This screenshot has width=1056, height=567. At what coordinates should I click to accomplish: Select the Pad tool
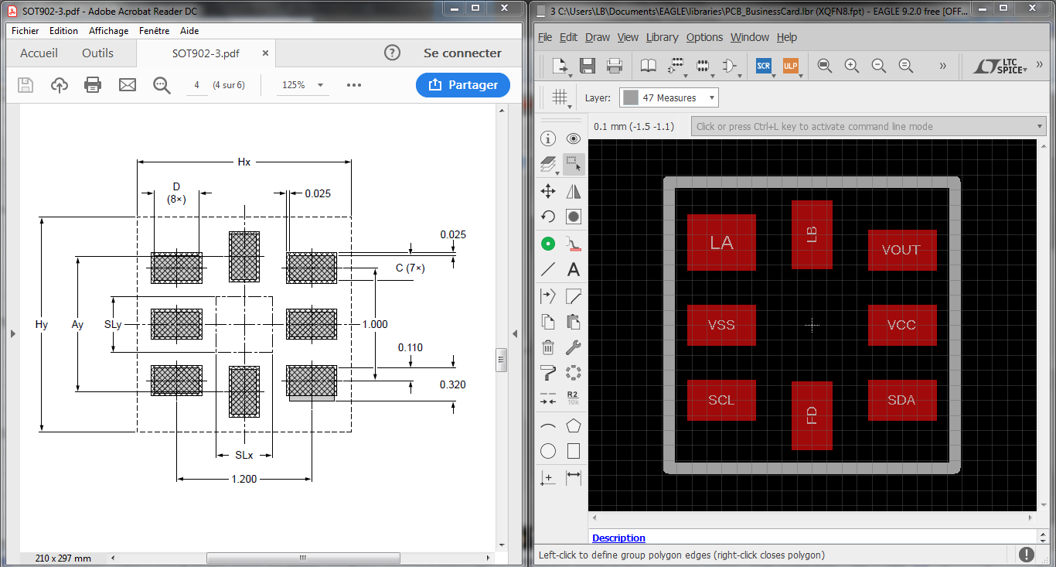pos(548,243)
